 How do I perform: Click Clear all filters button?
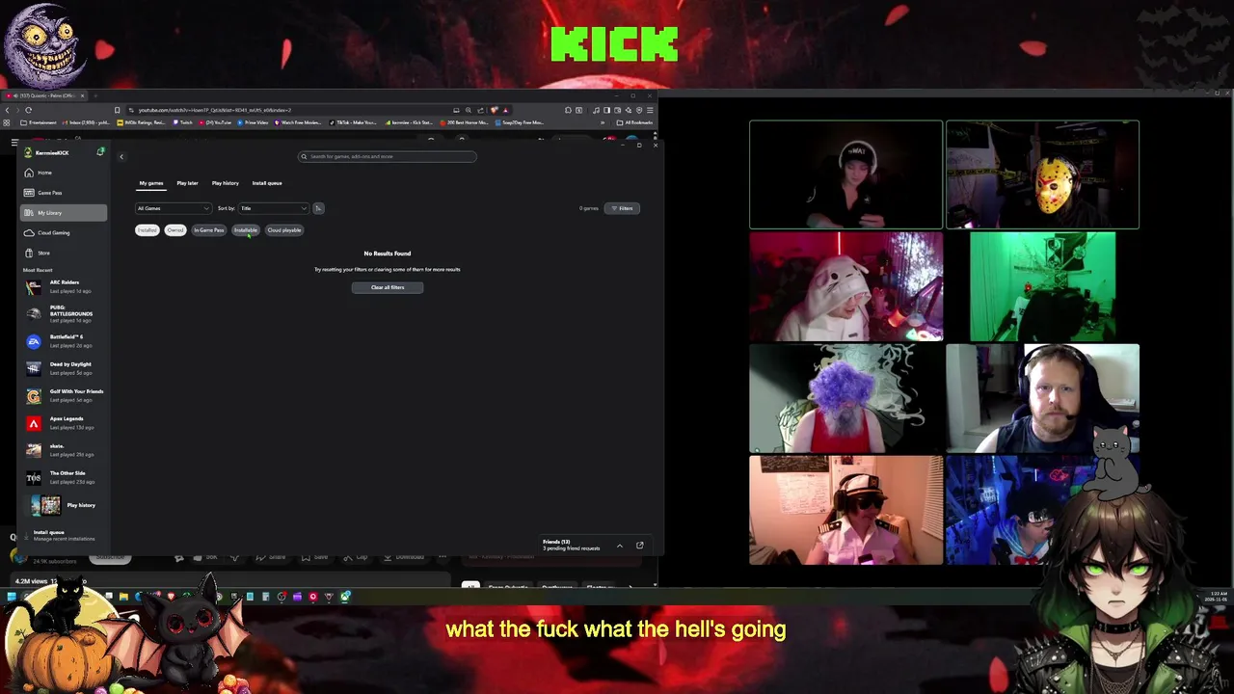(388, 287)
